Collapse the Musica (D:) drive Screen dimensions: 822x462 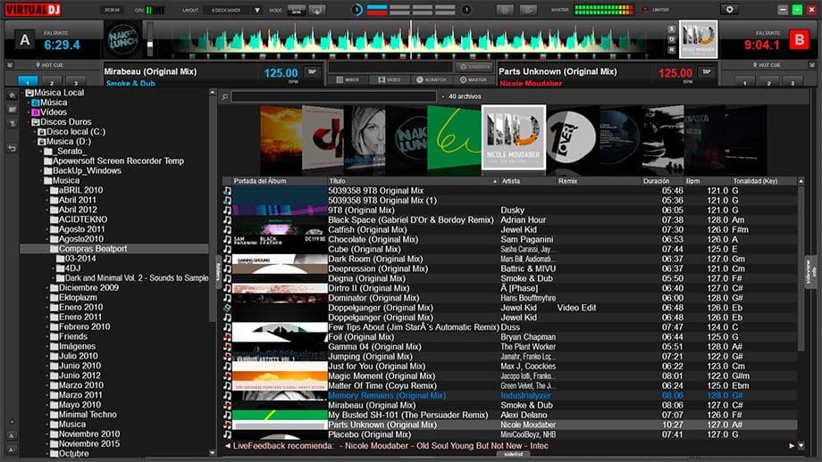point(36,142)
